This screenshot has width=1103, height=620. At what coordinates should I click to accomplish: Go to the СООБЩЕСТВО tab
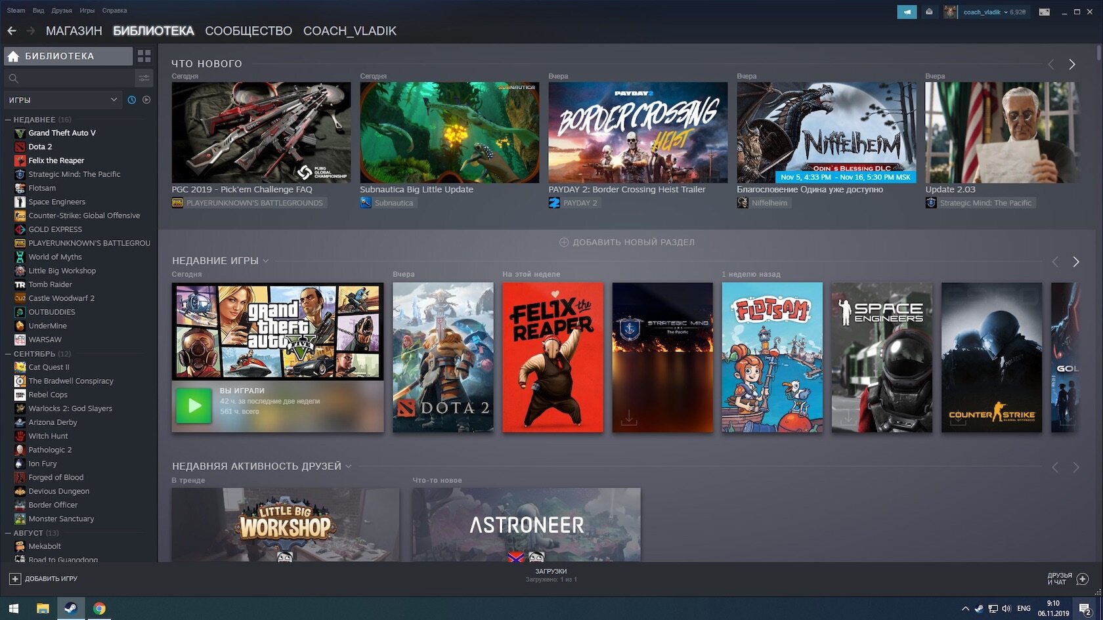[x=248, y=31]
